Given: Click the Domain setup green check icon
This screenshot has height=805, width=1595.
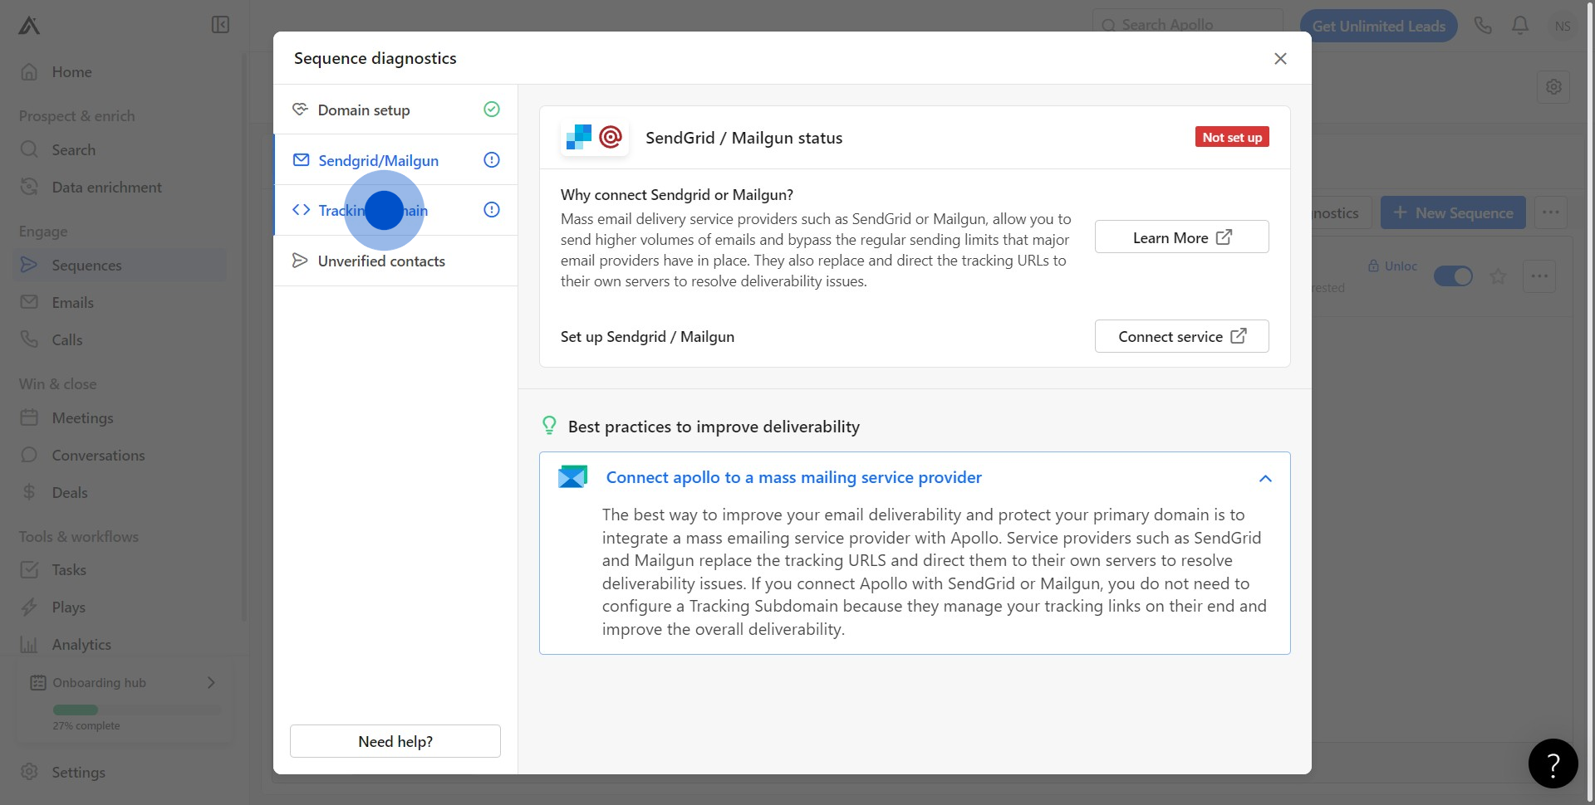Looking at the screenshot, I should tap(492, 110).
